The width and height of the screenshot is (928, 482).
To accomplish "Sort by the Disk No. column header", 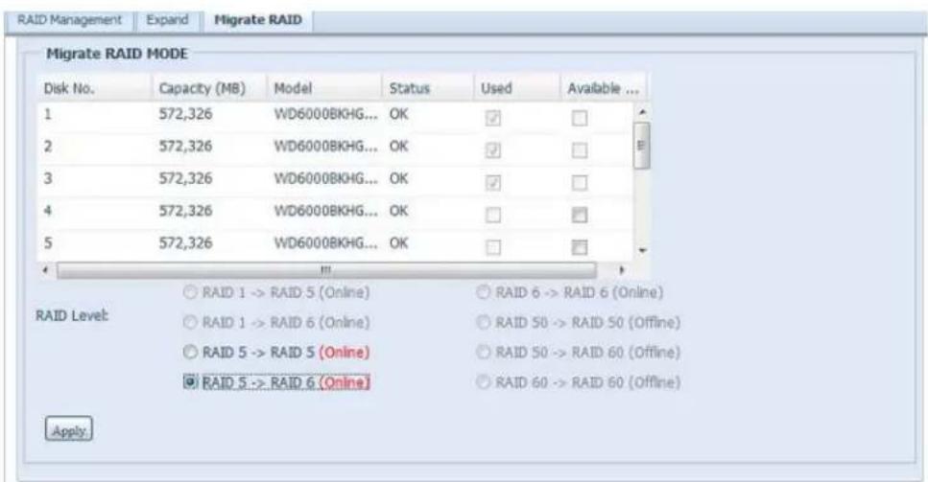I will [95, 88].
